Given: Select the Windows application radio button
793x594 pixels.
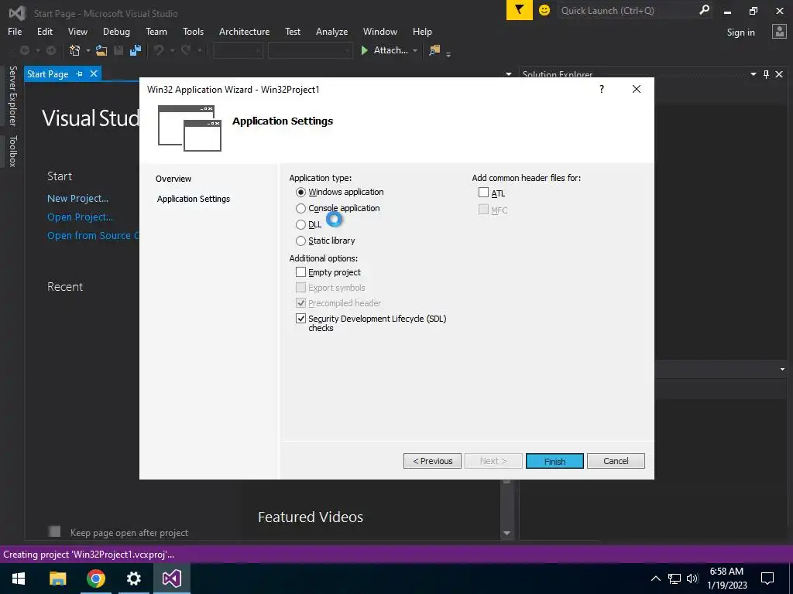Looking at the screenshot, I should click(301, 192).
